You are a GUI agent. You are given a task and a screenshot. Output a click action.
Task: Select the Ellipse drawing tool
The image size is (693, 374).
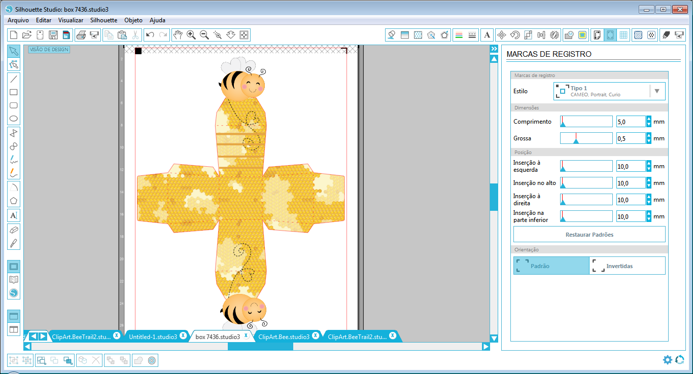[x=14, y=119]
